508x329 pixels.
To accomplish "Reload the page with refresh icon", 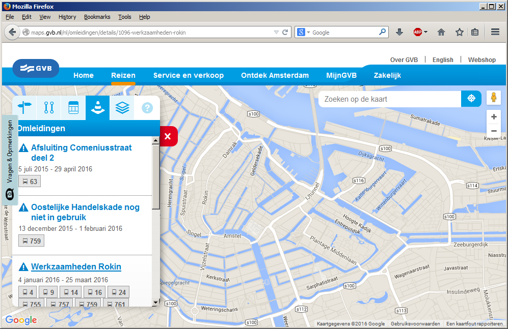I will pyautogui.click(x=285, y=33).
